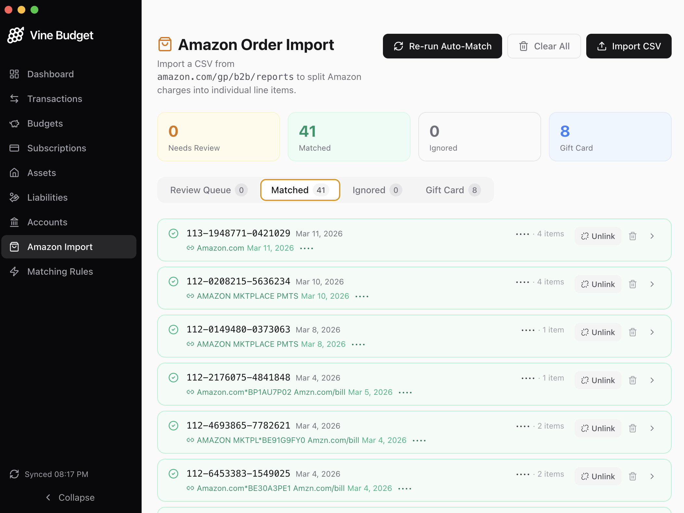
Task: Delete order 112-0208215-5636234 with trash icon
Action: click(x=633, y=284)
